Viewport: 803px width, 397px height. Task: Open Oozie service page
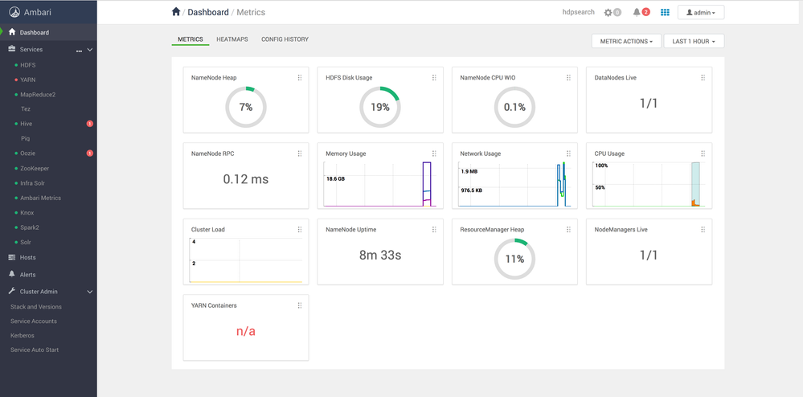click(27, 153)
